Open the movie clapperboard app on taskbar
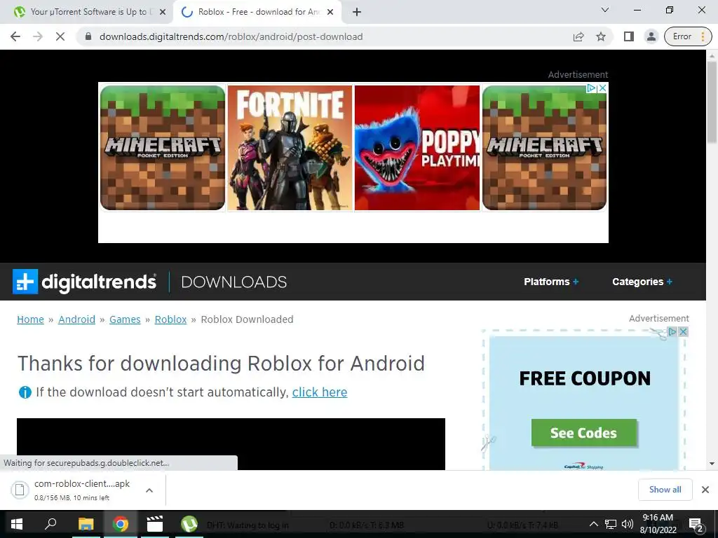The image size is (718, 538). click(x=155, y=524)
